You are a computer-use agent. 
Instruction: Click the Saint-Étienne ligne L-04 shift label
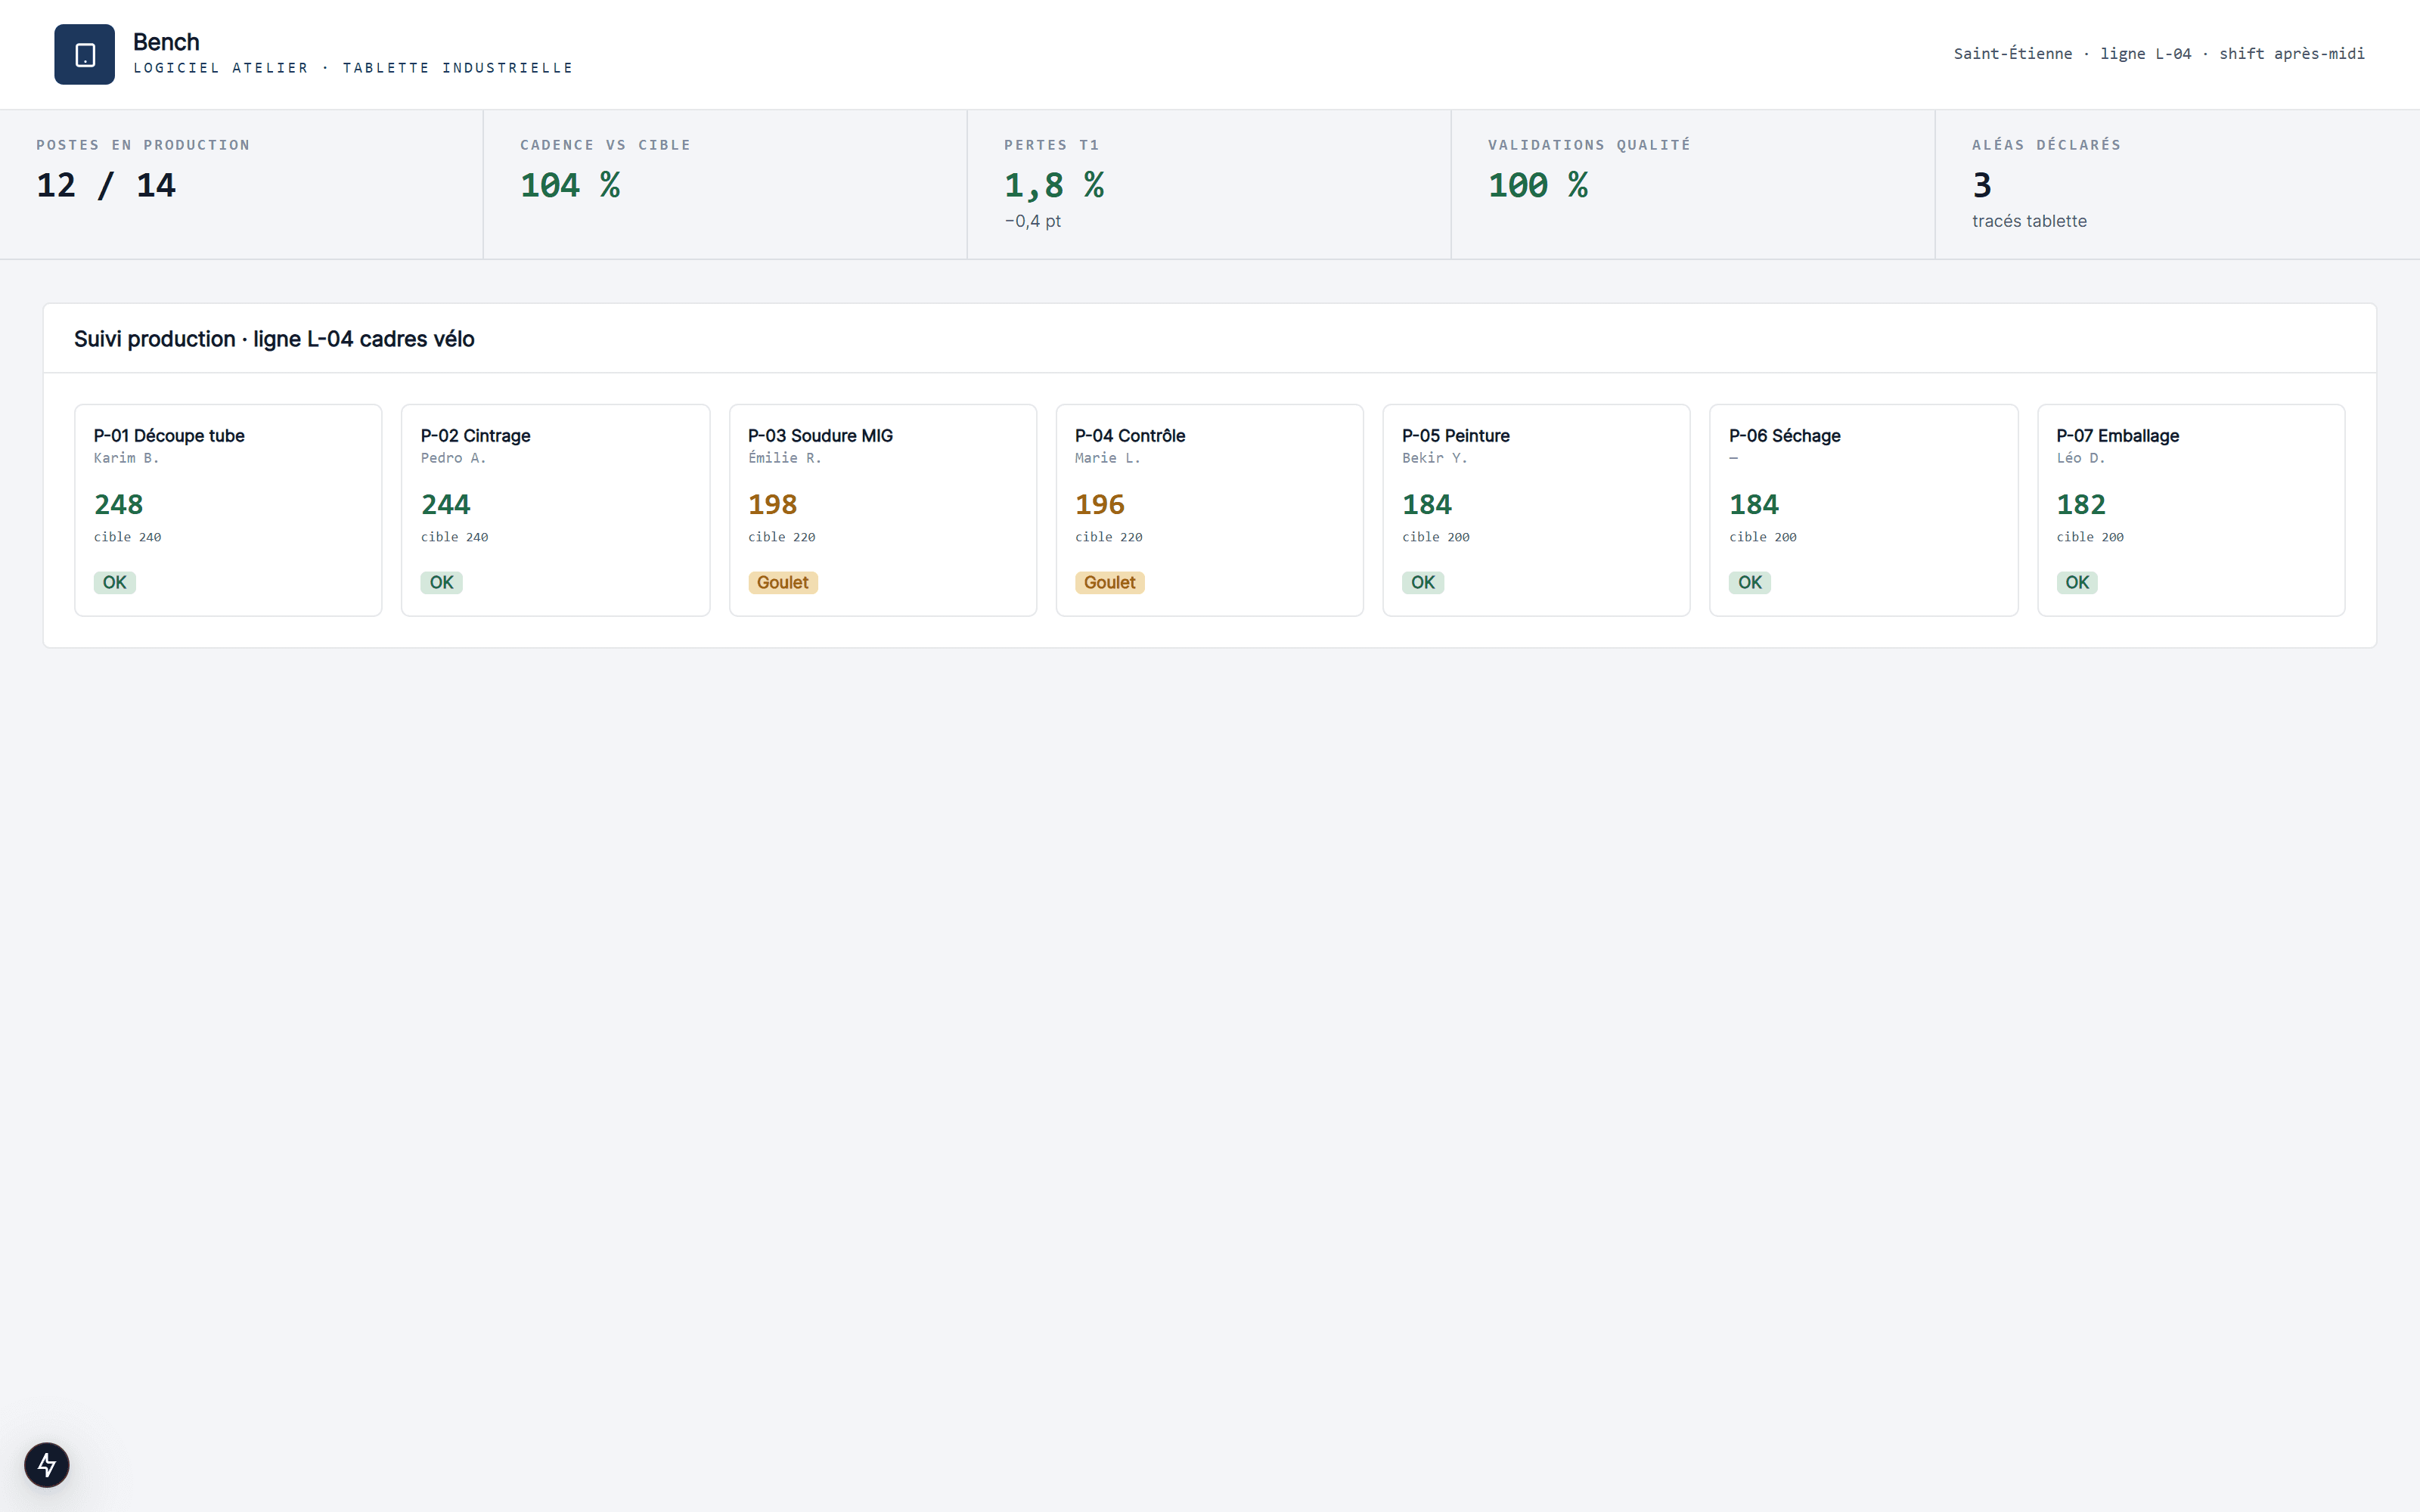(x=2159, y=54)
